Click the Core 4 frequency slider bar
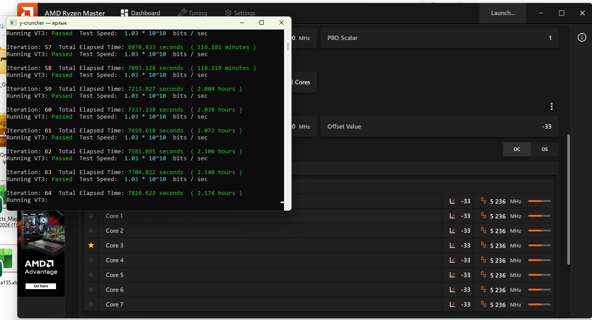592x320 pixels. pyautogui.click(x=540, y=260)
